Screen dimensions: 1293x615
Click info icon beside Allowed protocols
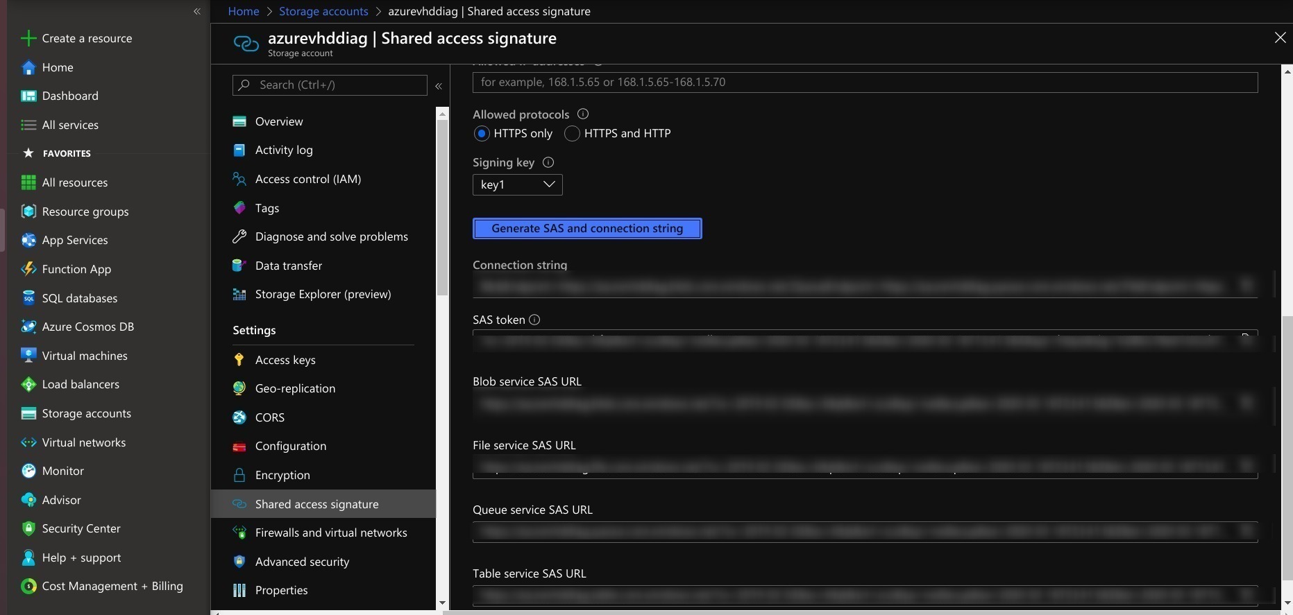coord(583,114)
